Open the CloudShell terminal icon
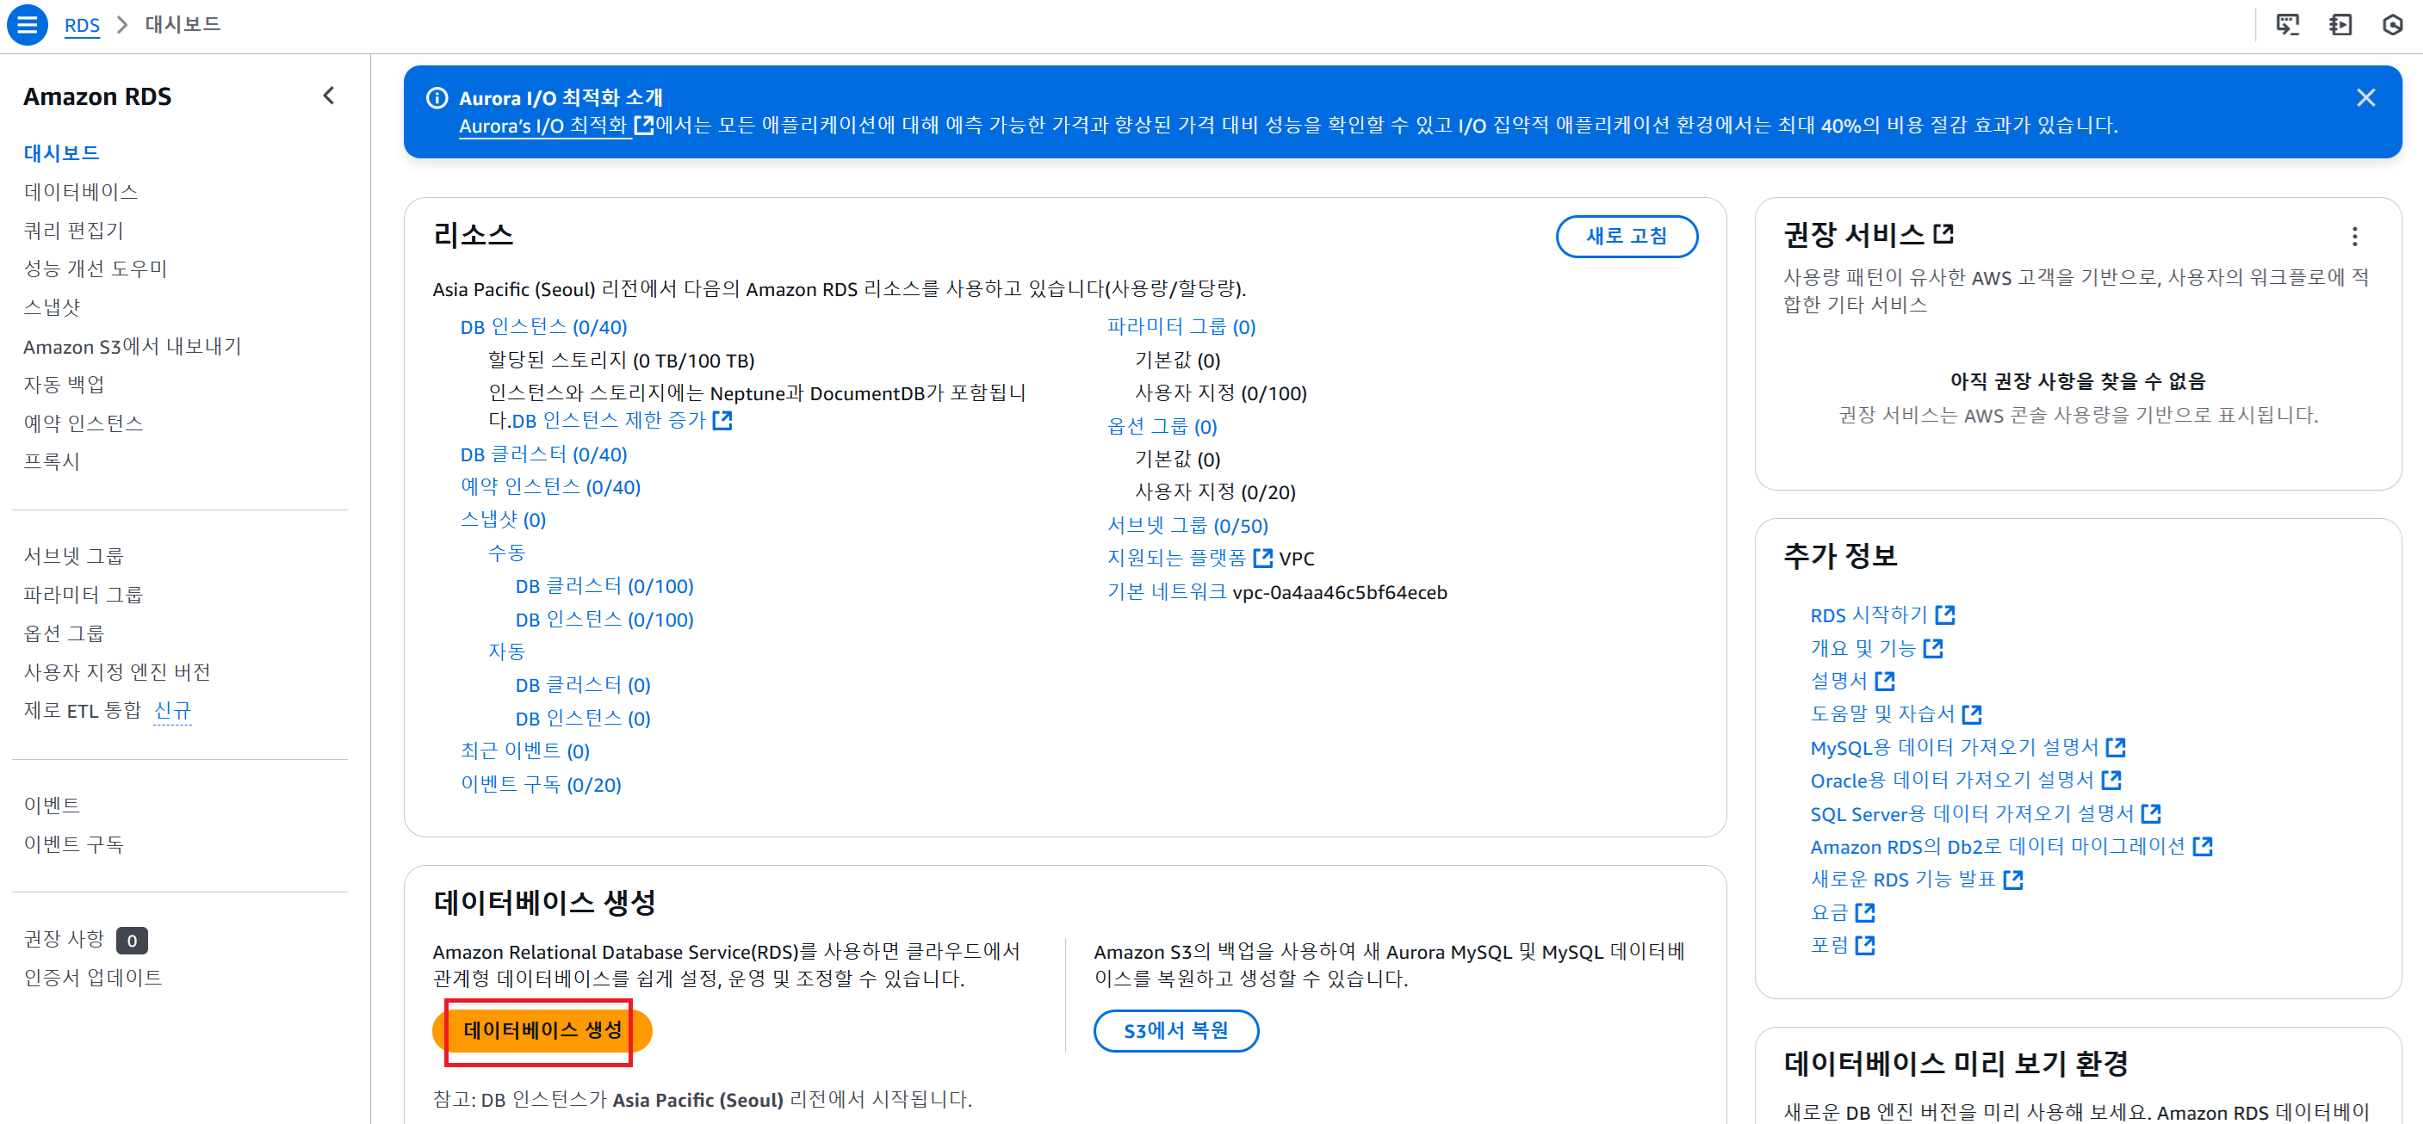2423x1124 pixels. 2287,24
